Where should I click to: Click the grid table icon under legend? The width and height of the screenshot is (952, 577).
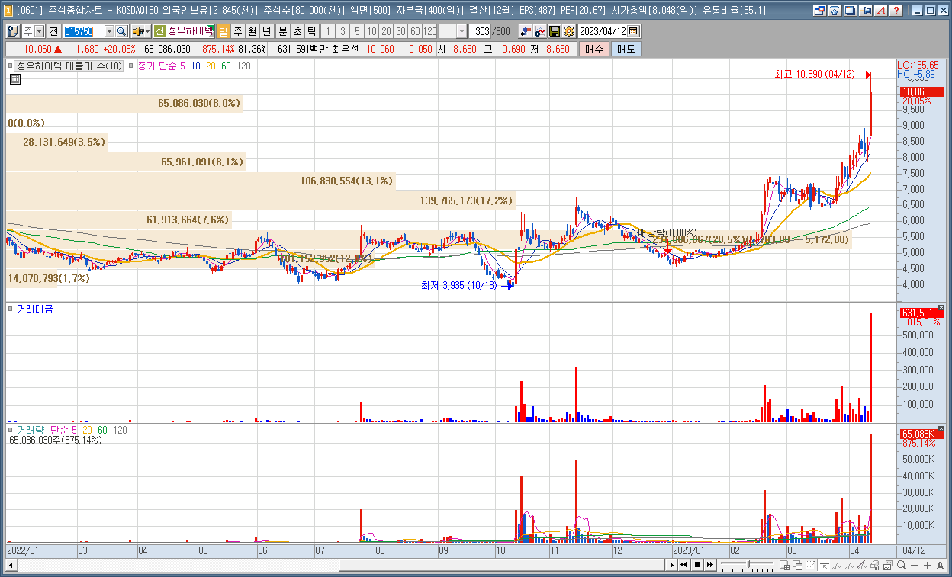coord(15,79)
